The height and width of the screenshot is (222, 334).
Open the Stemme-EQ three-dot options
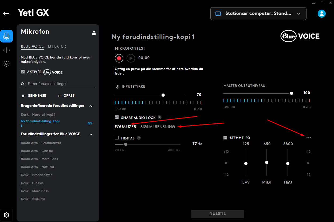click(309, 138)
